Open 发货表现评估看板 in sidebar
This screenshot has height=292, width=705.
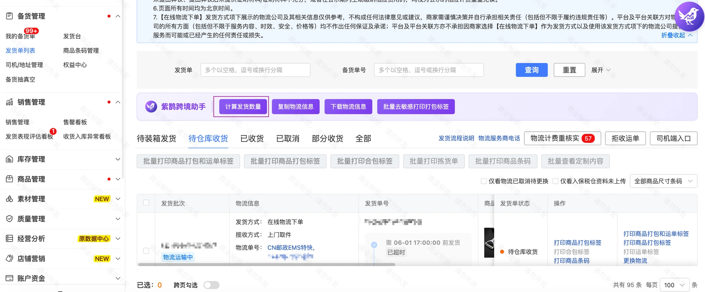coord(29,136)
